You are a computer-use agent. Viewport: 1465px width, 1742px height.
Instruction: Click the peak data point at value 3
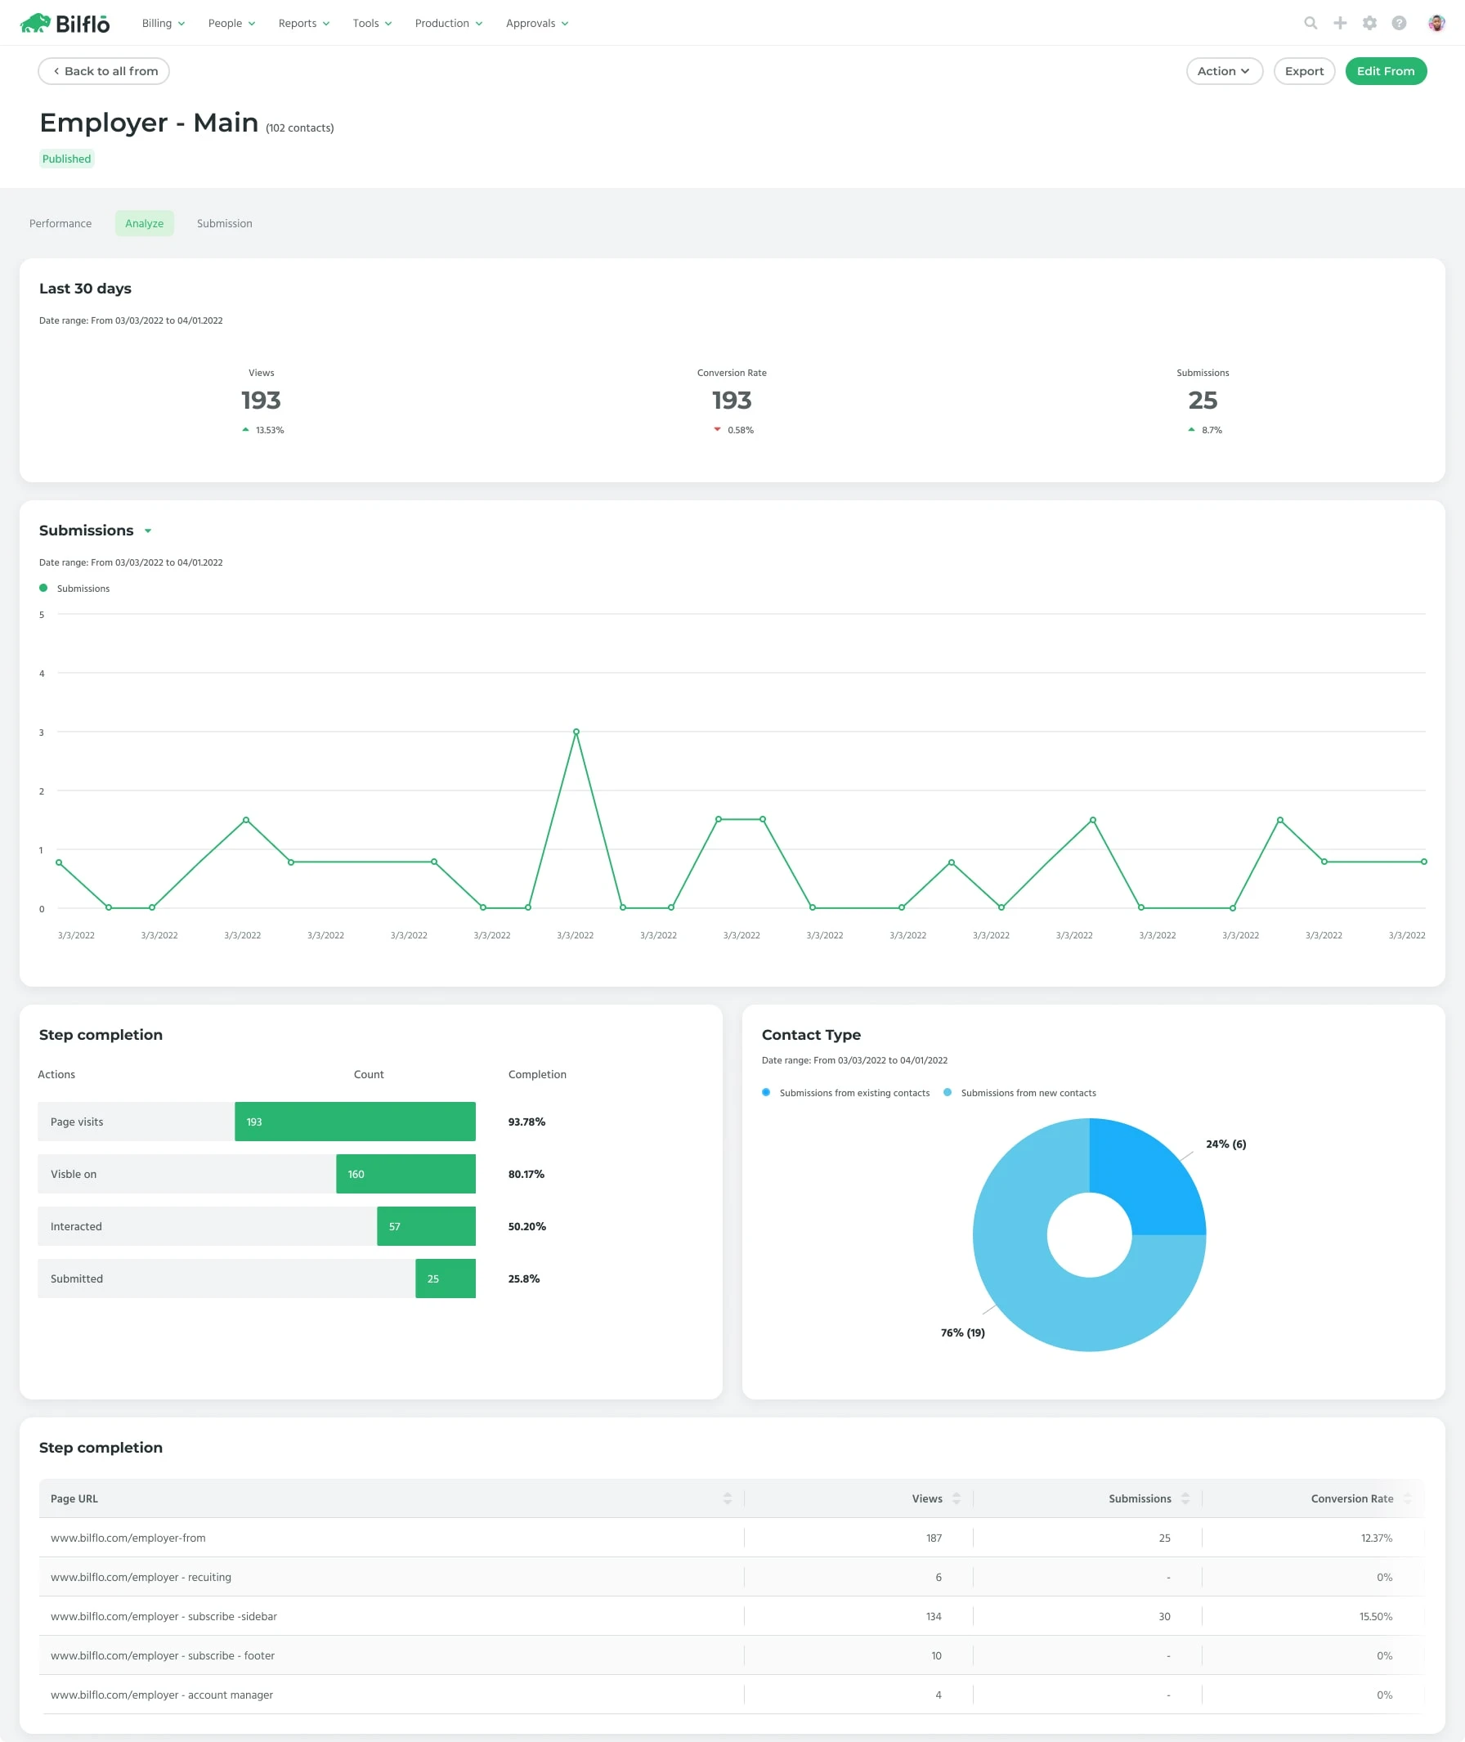(x=576, y=732)
